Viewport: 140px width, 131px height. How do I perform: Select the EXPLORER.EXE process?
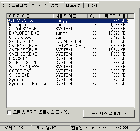(68, 33)
